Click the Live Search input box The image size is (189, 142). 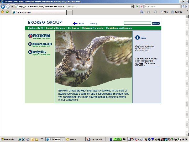click(x=162, y=7)
